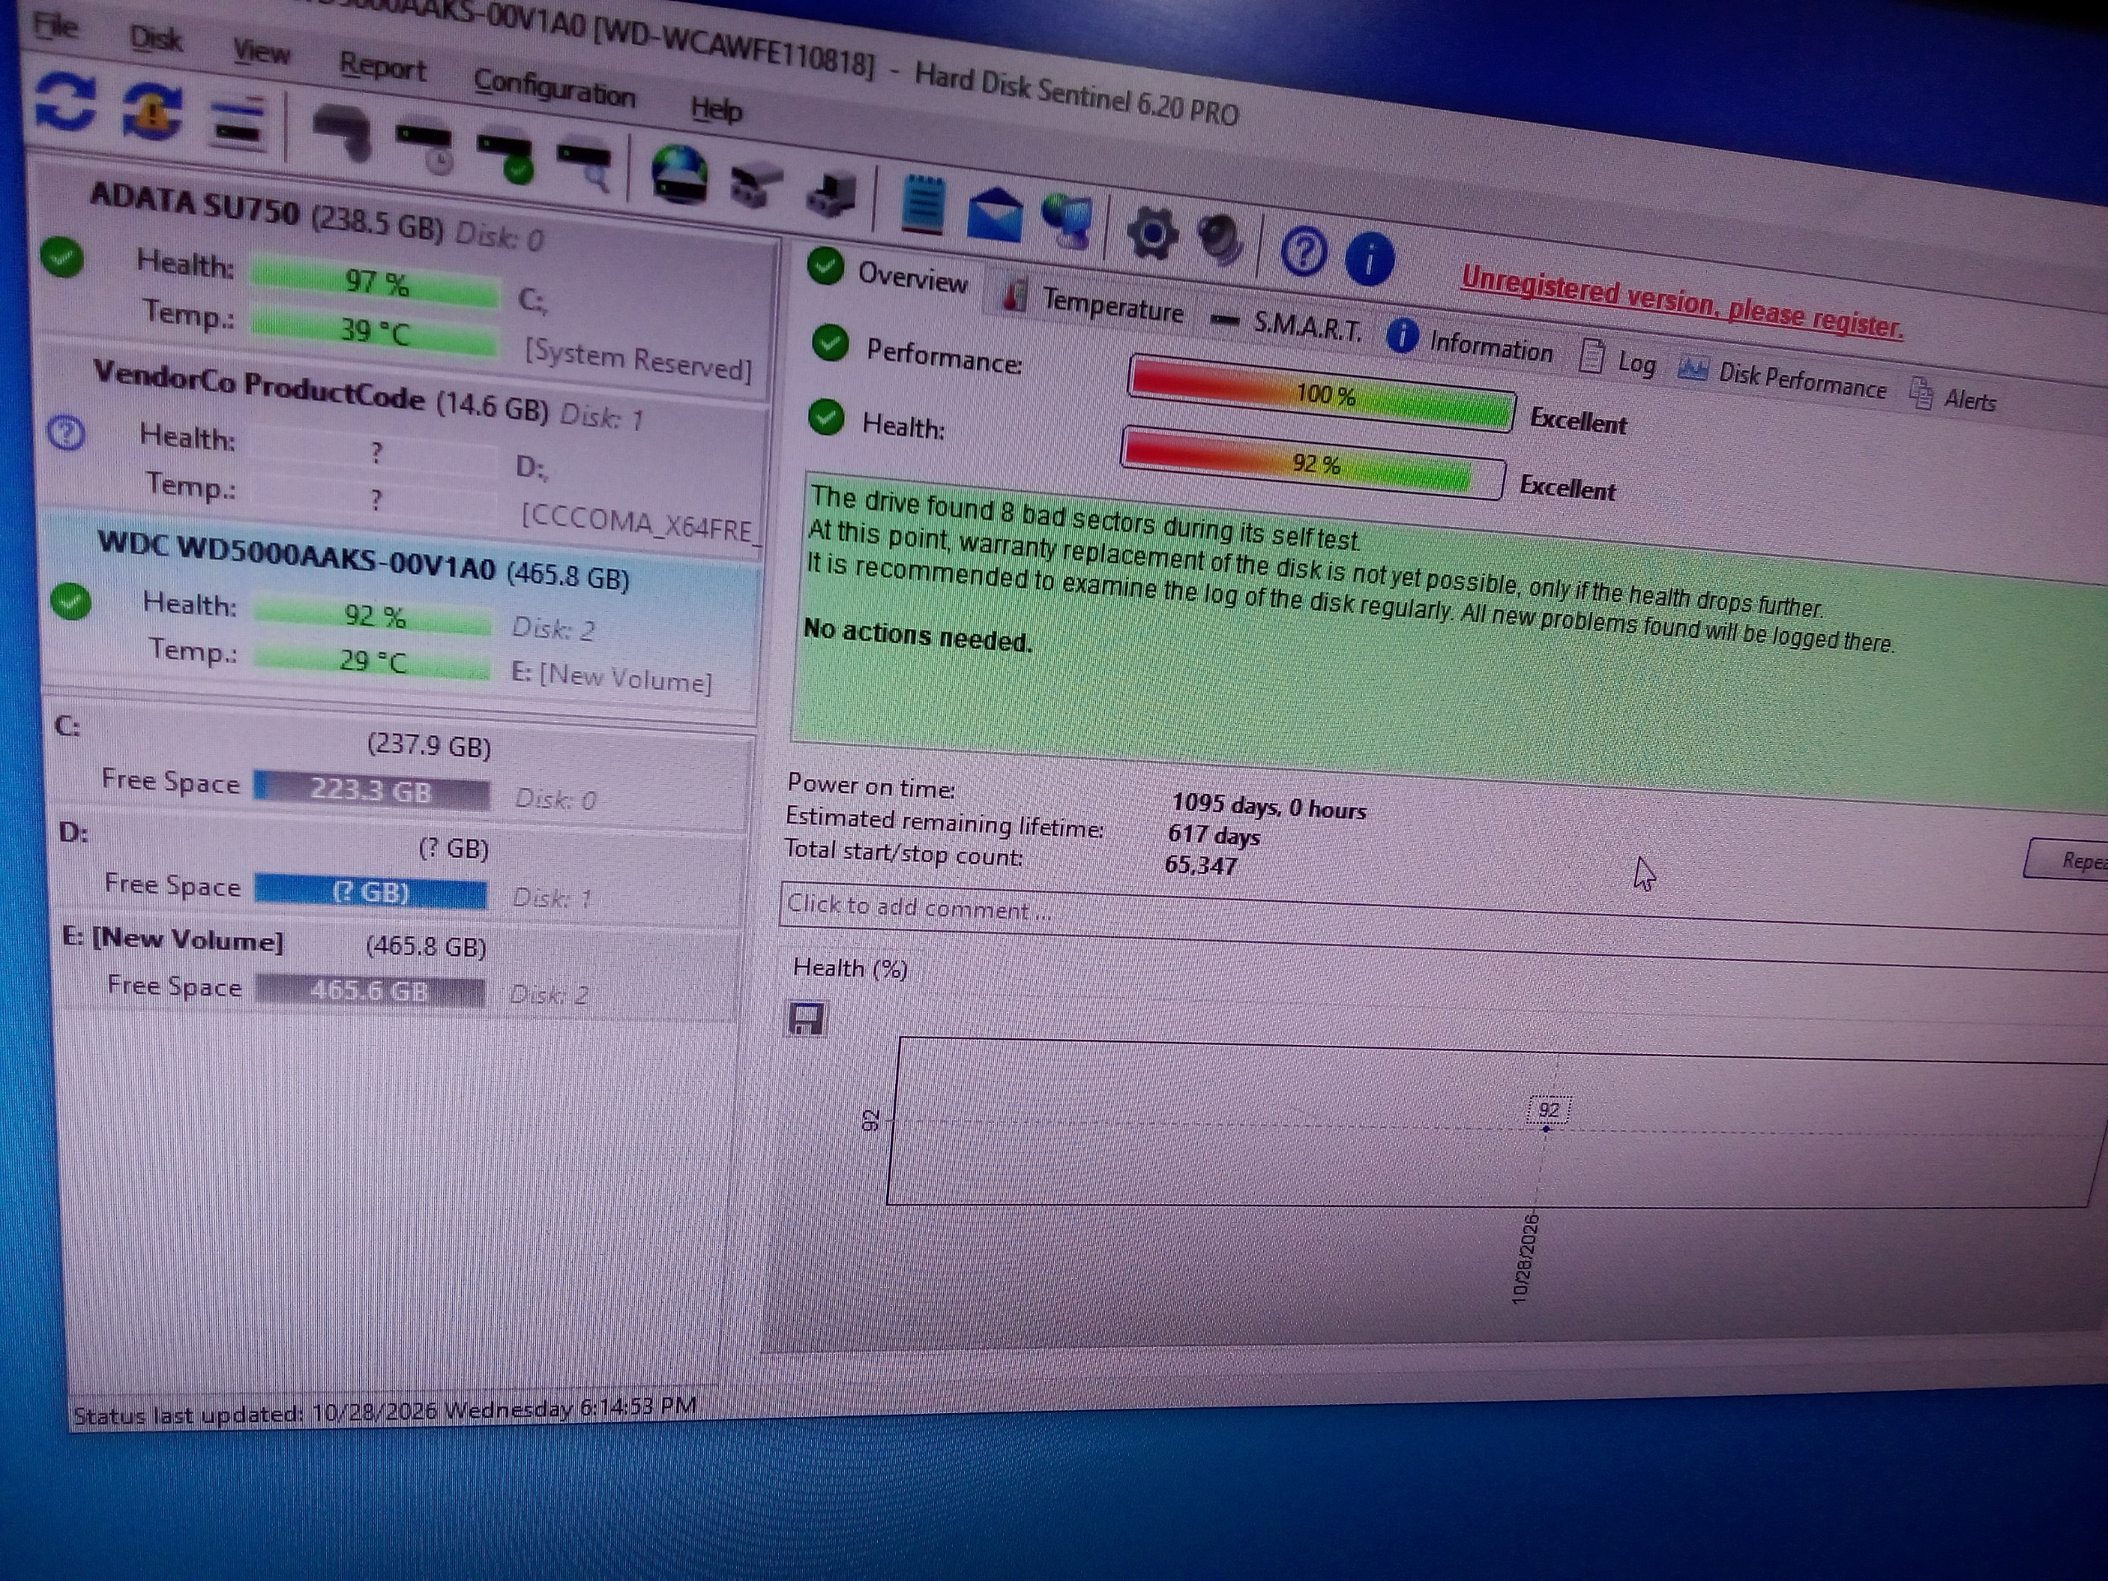This screenshot has height=1581, width=2108.
Task: Click green check icon next to Performance label
Action: [x=831, y=343]
